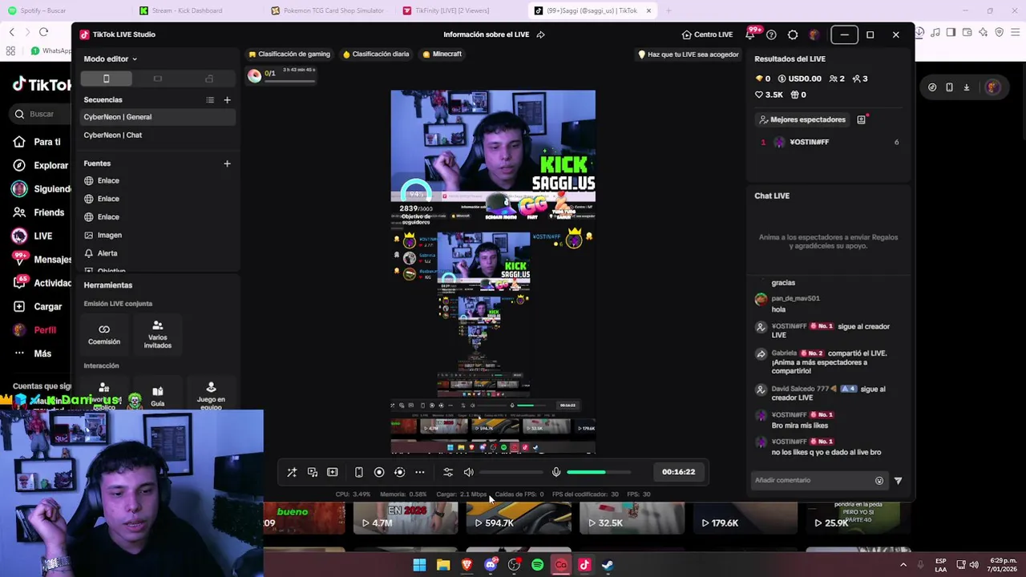Open the 594.7K views video thumbnail
The image size is (1026, 577).
point(518,518)
